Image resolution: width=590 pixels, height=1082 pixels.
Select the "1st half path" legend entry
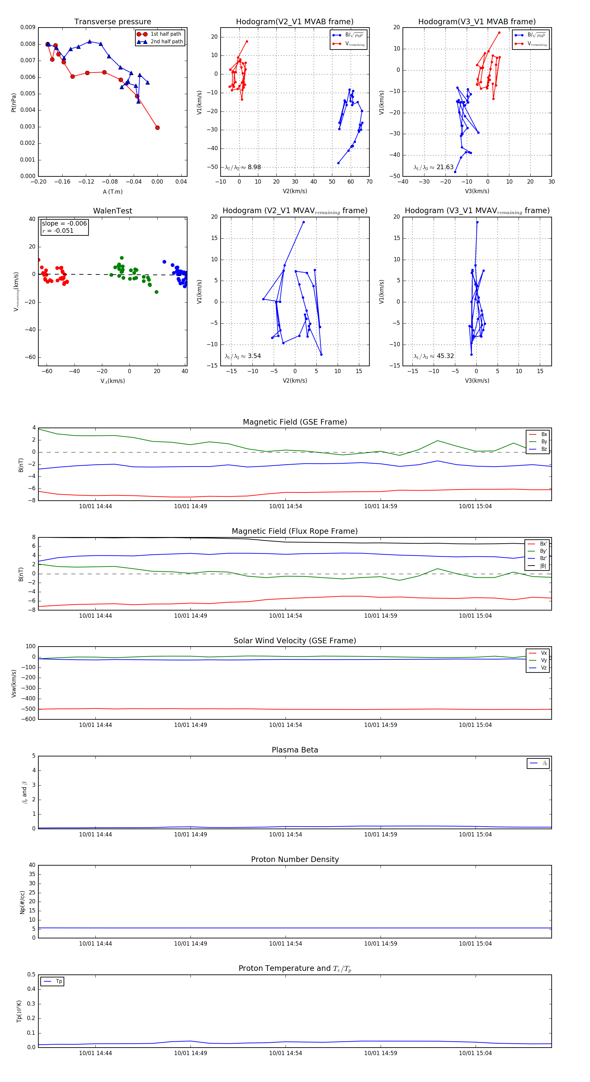pos(160,34)
